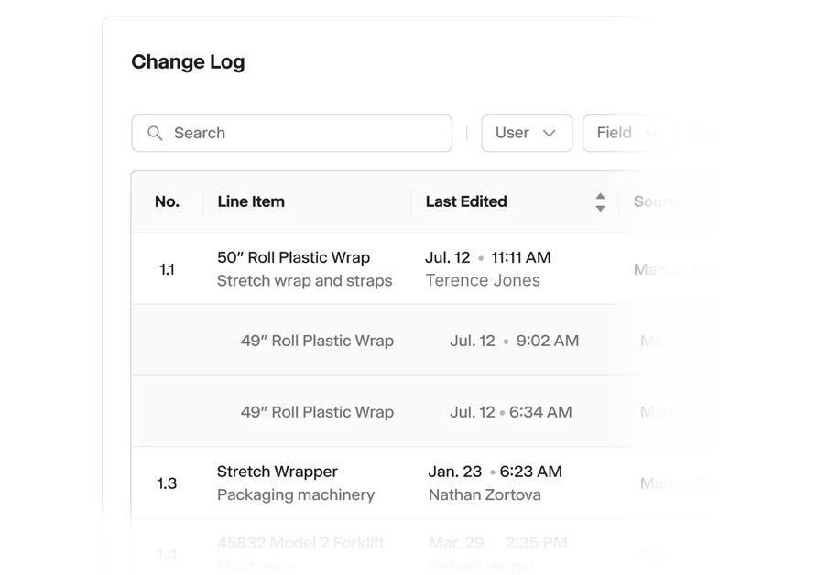Click the Source column header
Image resolution: width=817 pixels, height=575 pixels.
pyautogui.click(x=659, y=201)
